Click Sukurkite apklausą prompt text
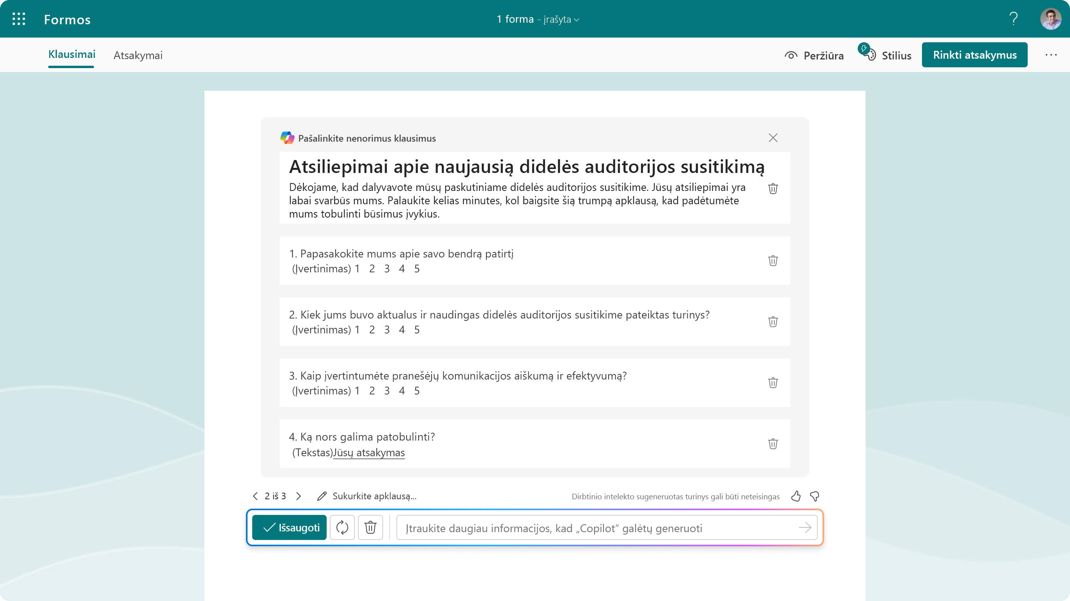Image resolution: width=1070 pixels, height=601 pixels. coord(374,496)
